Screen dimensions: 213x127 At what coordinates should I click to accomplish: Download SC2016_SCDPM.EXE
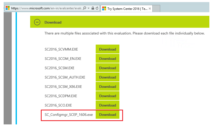click(x=108, y=96)
